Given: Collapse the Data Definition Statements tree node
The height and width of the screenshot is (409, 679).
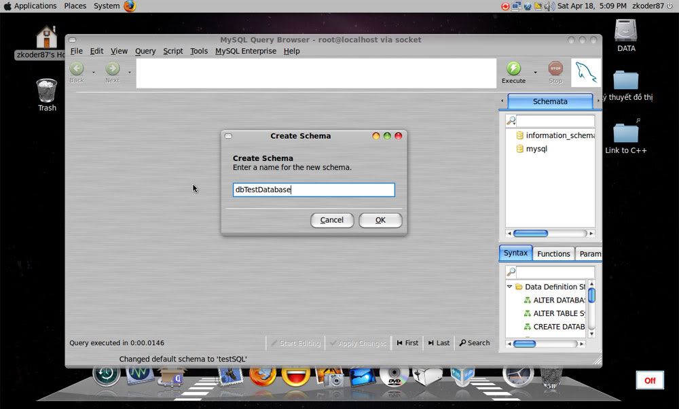Looking at the screenshot, I should 510,287.
